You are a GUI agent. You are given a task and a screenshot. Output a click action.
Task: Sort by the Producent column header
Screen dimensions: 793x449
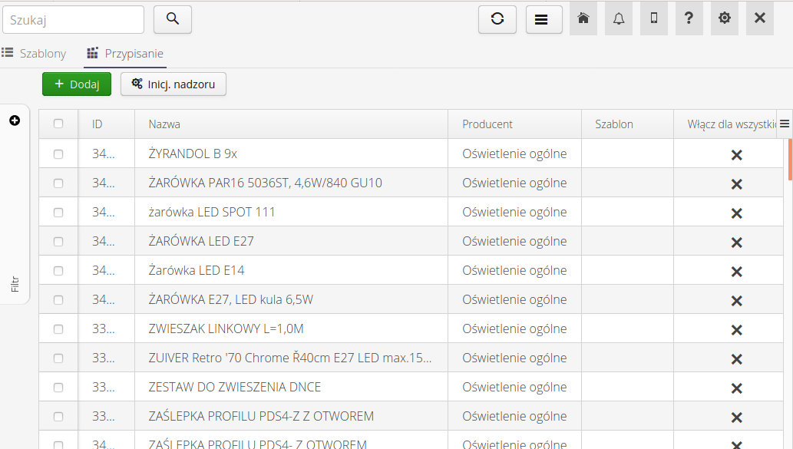click(487, 124)
